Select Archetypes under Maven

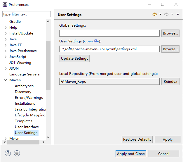[24, 86]
